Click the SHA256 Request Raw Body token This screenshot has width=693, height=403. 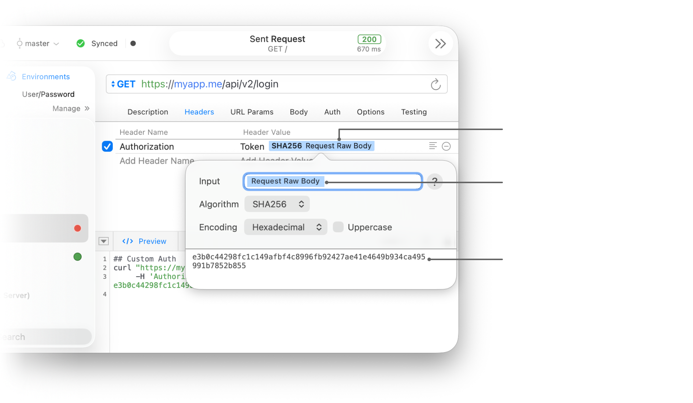point(322,146)
